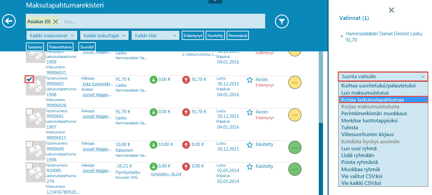Close the Valinnat side panel
432x195 pixels.
391,10
